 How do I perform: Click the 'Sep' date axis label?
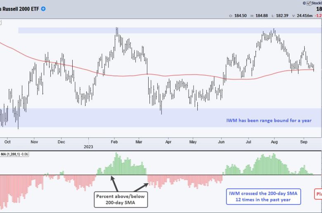pyautogui.click(x=304, y=142)
